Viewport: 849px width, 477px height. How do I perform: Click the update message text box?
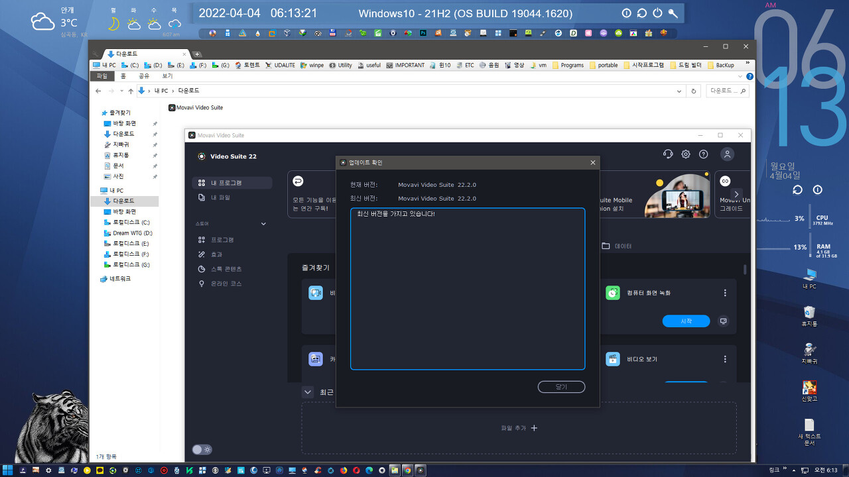coord(468,289)
